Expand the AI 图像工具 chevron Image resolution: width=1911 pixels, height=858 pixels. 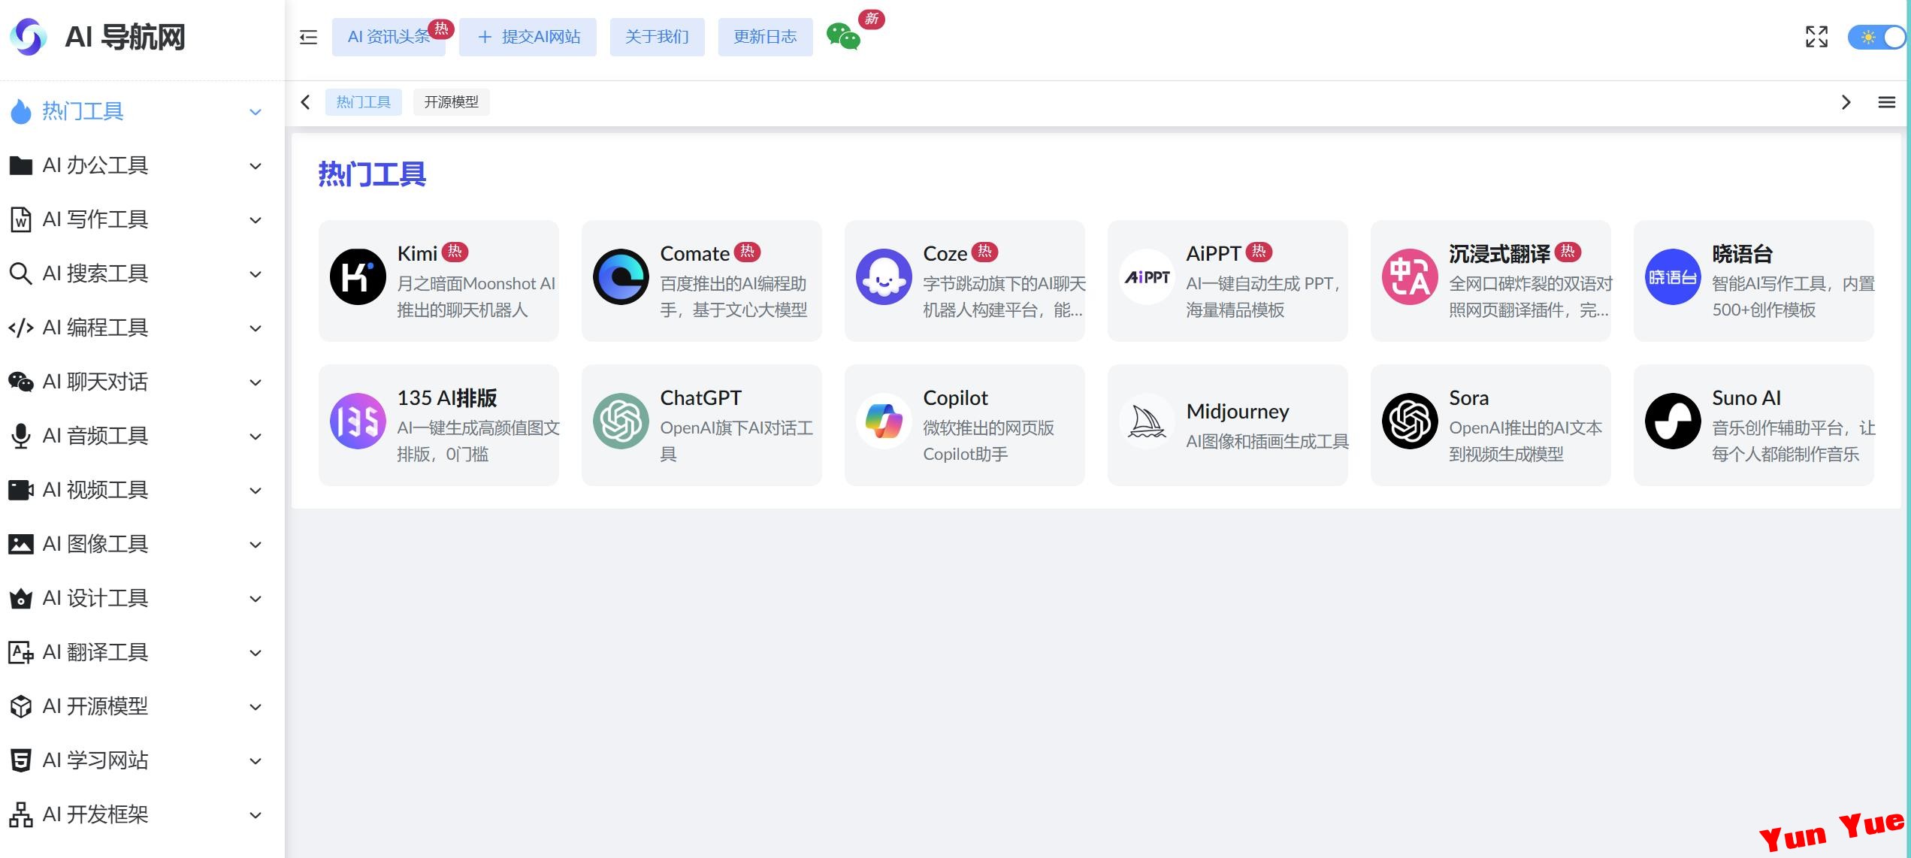tap(256, 545)
